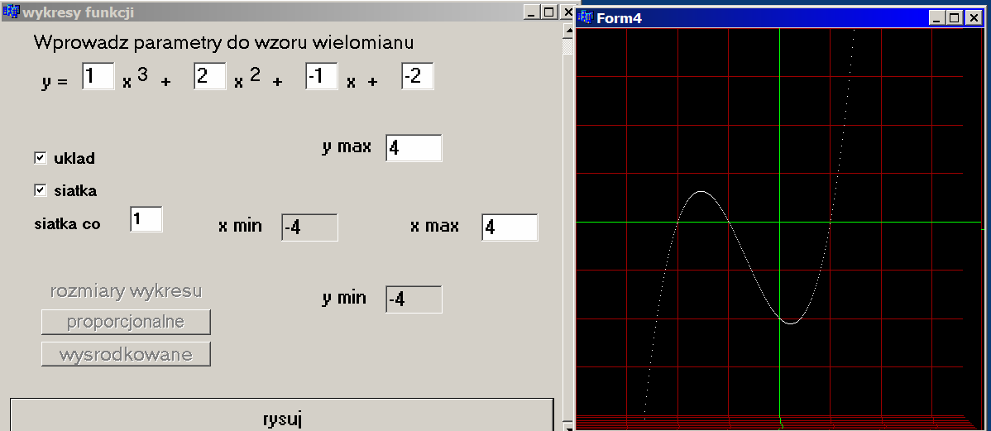991x431 pixels.
Task: Click the wykresy funkcji window icon
Action: 11,12
